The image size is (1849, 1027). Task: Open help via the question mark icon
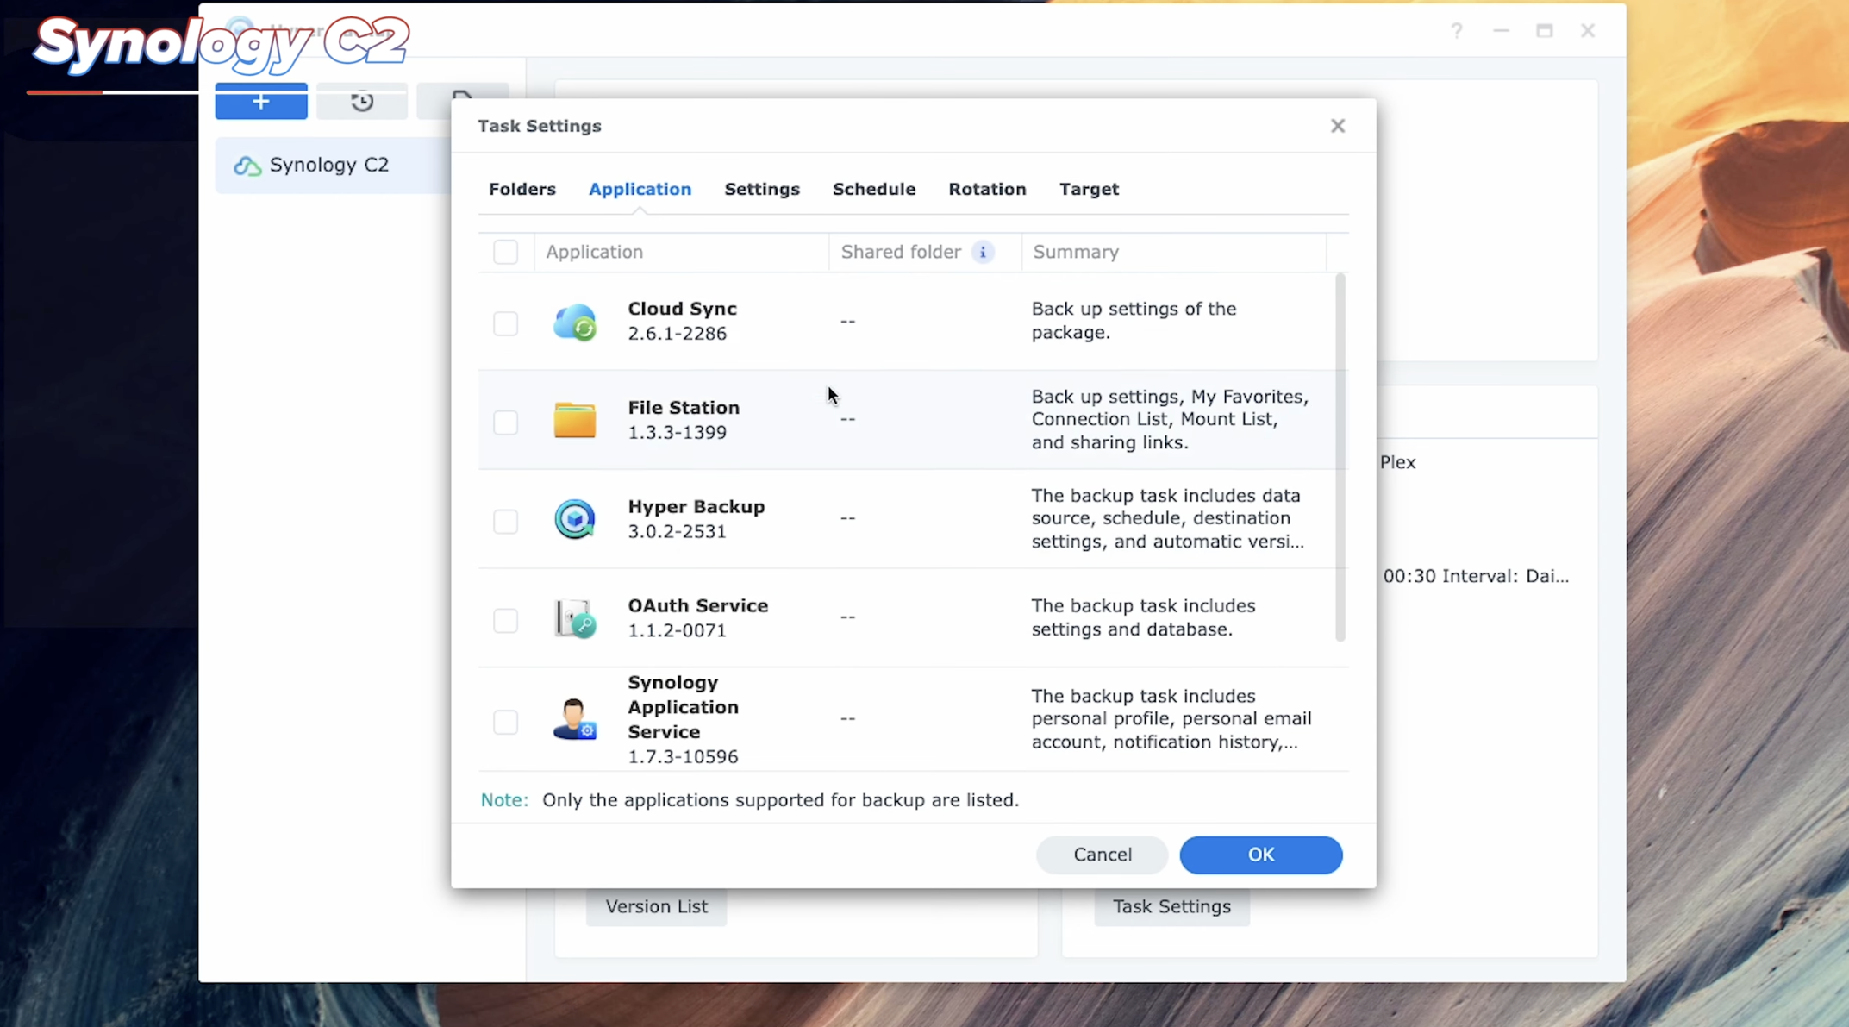click(x=1456, y=31)
